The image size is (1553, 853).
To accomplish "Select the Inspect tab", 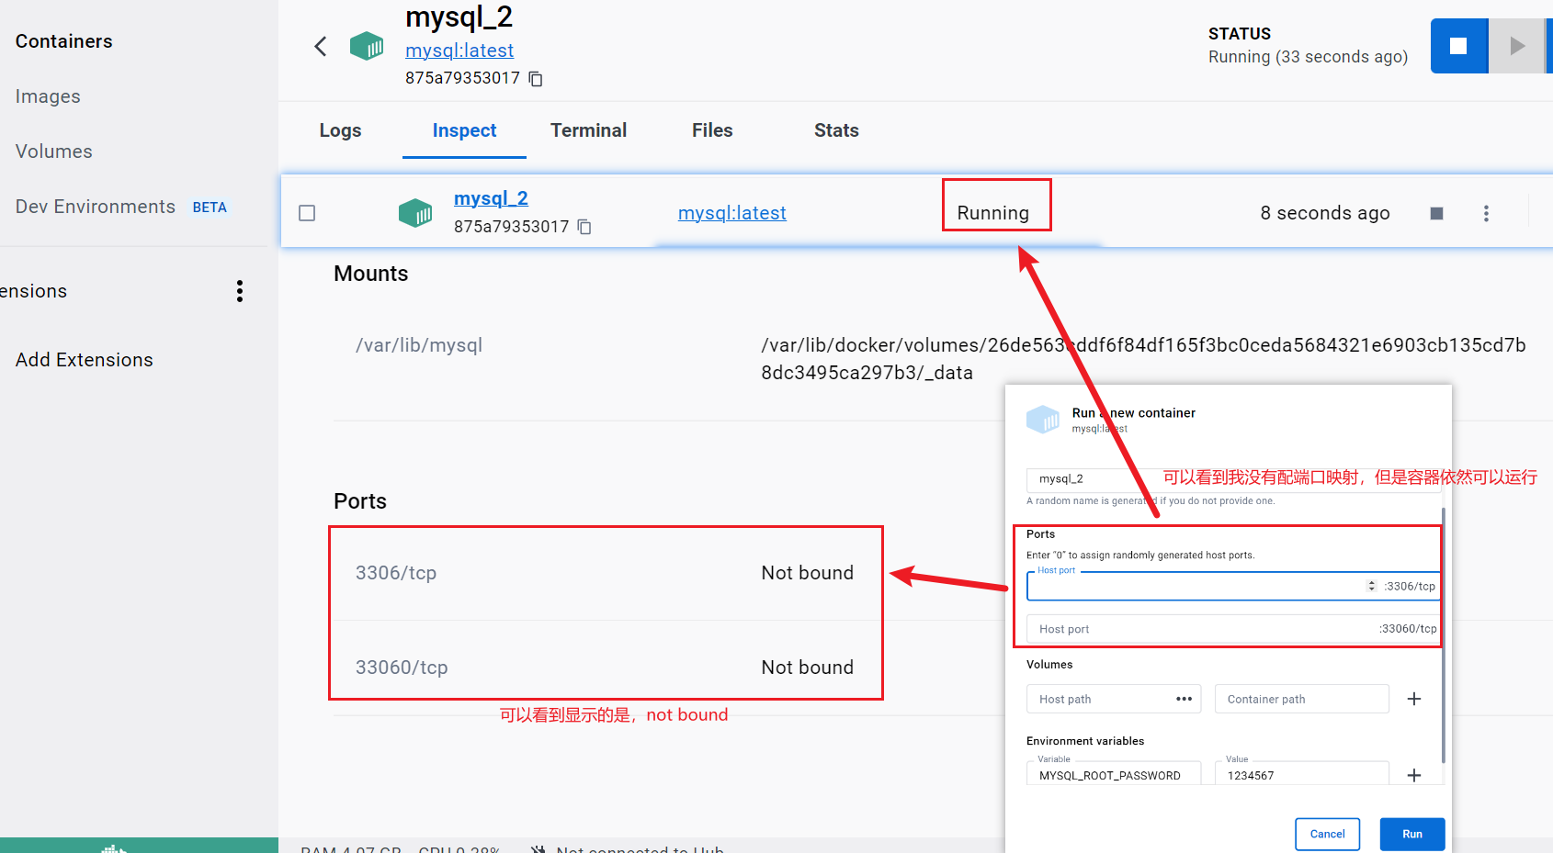I will pyautogui.click(x=464, y=130).
